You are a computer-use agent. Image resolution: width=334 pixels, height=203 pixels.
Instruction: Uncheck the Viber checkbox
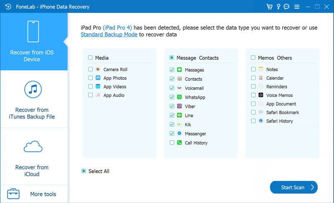pos(172,106)
